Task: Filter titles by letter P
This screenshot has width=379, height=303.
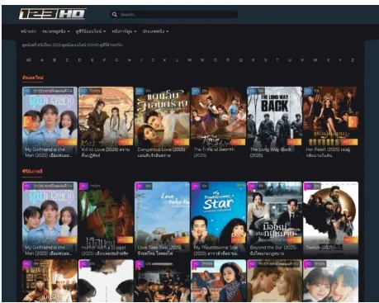Action: pyautogui.click(x=228, y=59)
